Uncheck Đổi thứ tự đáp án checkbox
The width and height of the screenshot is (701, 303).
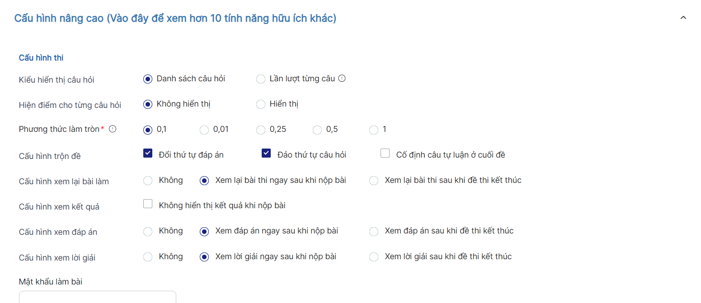[x=148, y=154]
